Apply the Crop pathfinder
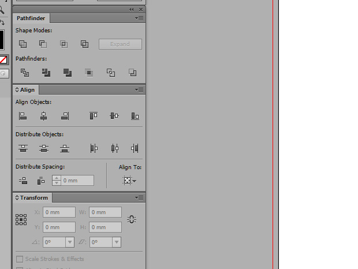Screen dimensions: 358x269 pos(89,73)
